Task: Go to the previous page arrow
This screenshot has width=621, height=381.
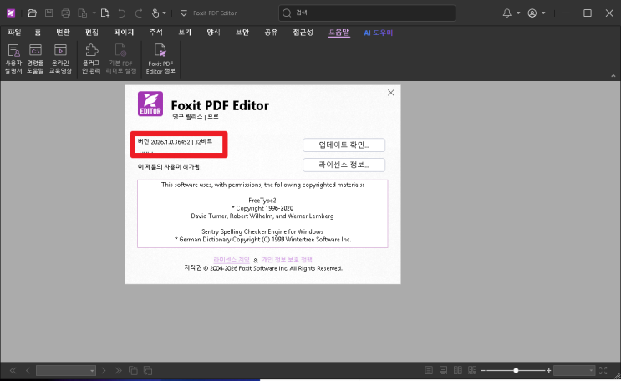Action: click(x=28, y=371)
